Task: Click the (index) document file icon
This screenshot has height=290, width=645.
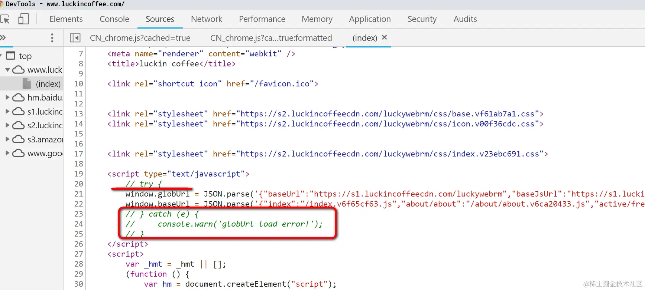Action: [27, 83]
